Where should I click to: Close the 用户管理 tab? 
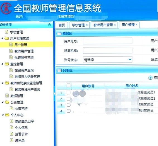(x=137, y=24)
